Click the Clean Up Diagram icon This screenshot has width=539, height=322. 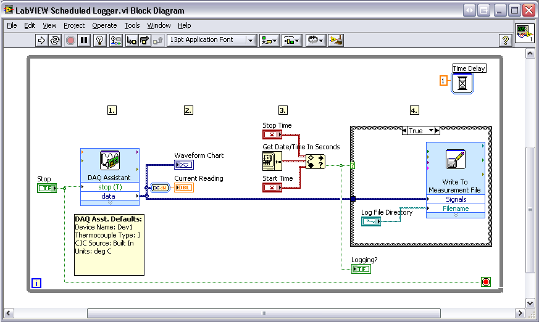click(x=336, y=40)
